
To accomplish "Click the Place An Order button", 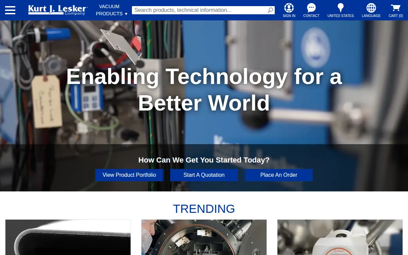I will click(279, 175).
